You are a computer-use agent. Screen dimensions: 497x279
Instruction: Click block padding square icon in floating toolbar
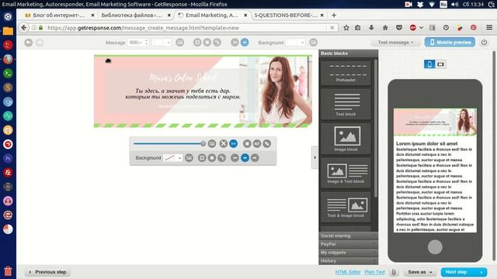pos(212,158)
